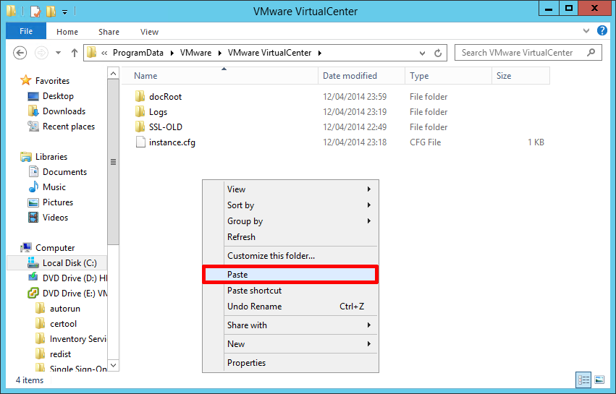Screen dimensions: 616x394
Task: Click the search magnifier icon
Action: 591,53
